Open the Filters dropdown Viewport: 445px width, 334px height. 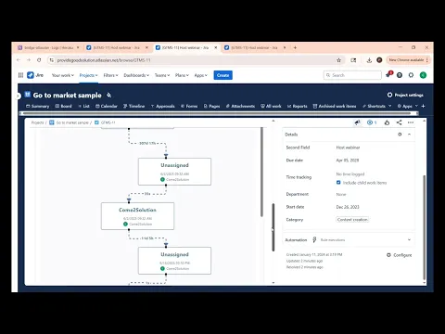tap(110, 75)
